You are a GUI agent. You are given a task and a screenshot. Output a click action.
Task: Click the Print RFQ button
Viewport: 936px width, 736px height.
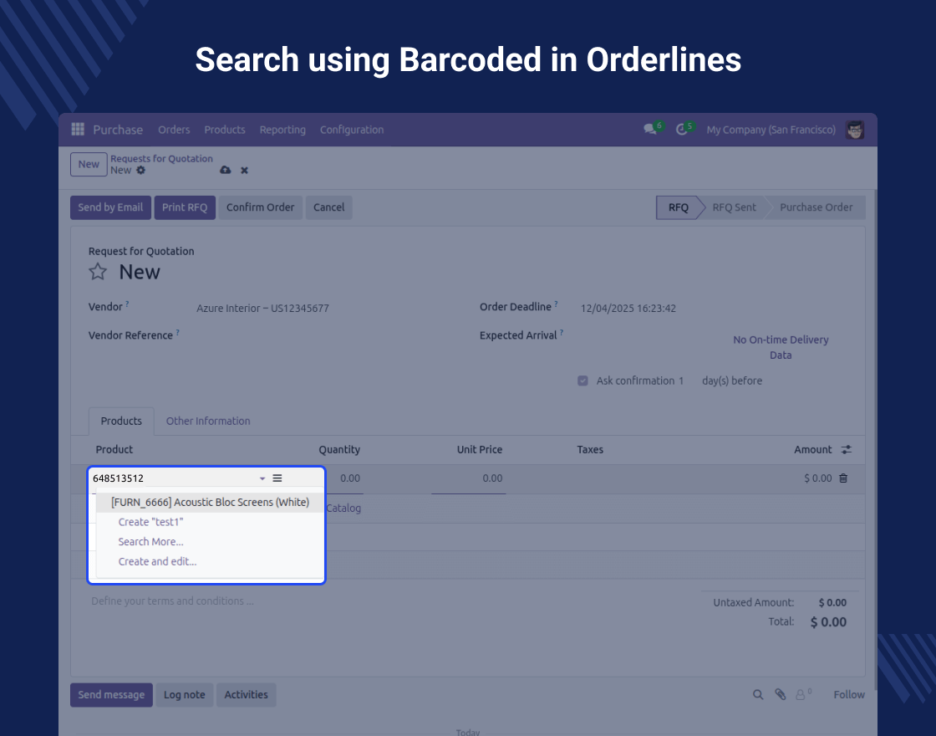click(x=185, y=207)
